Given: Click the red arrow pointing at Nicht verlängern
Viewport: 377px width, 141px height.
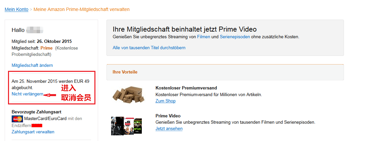Looking at the screenshot, I should click(50, 95).
